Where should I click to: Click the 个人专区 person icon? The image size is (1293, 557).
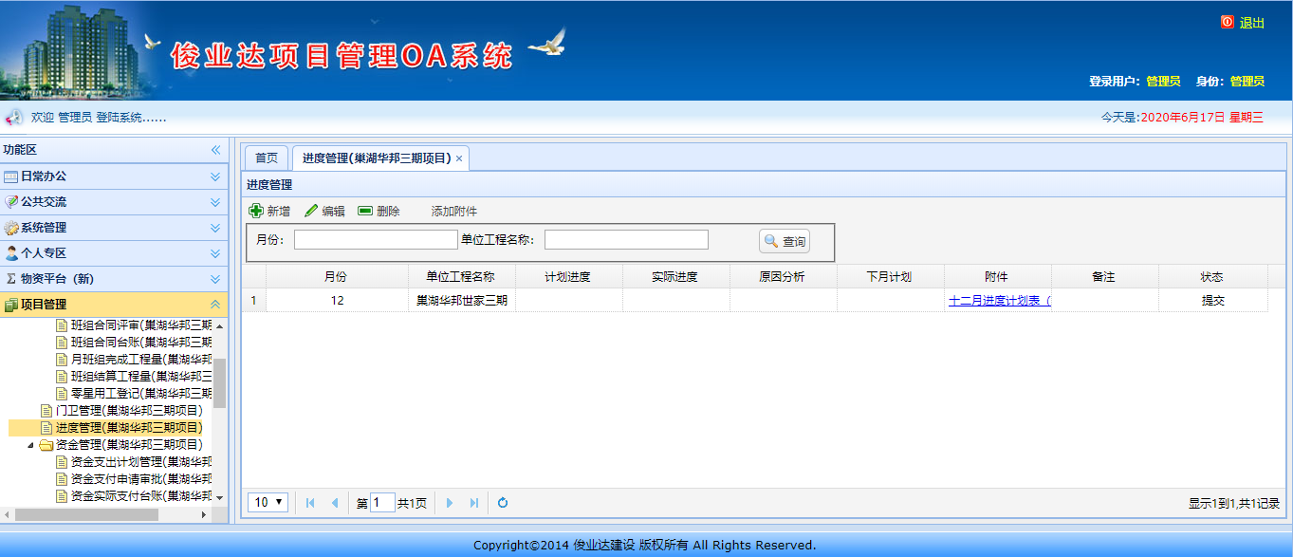pos(11,253)
